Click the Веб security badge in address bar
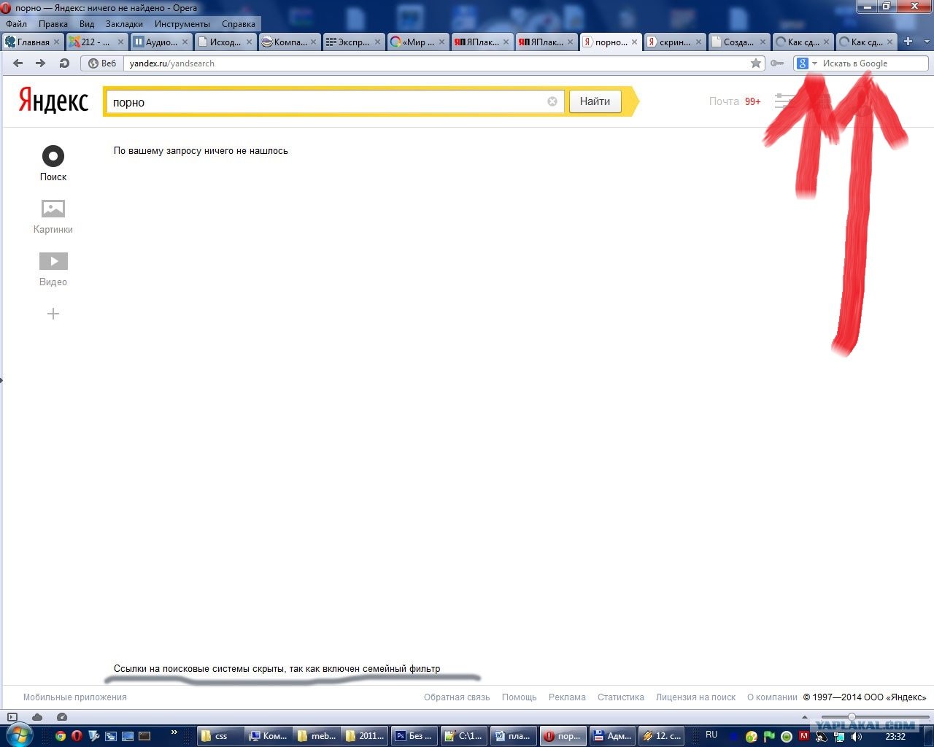 coord(102,63)
